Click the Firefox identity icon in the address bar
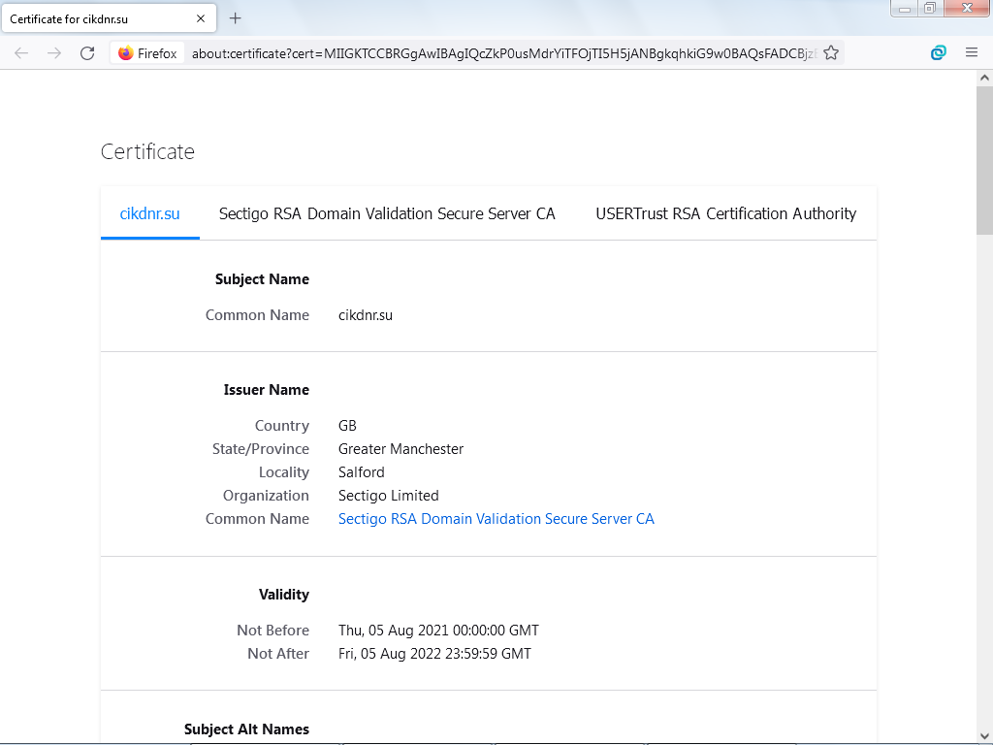The height and width of the screenshot is (745, 993). [x=147, y=53]
